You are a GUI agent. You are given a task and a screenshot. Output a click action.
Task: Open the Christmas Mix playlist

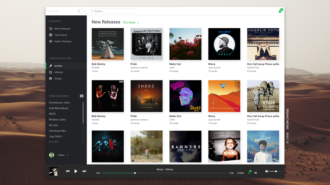coord(57,131)
